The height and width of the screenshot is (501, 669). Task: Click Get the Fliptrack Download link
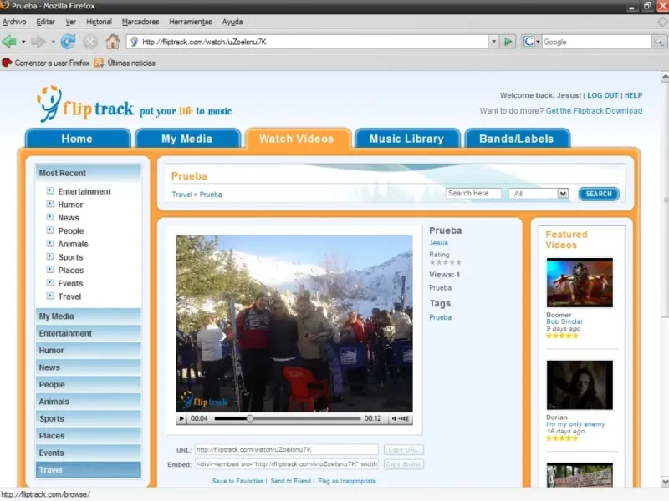[594, 111]
